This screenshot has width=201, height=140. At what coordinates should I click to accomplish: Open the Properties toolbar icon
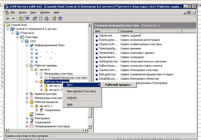tap(35, 19)
